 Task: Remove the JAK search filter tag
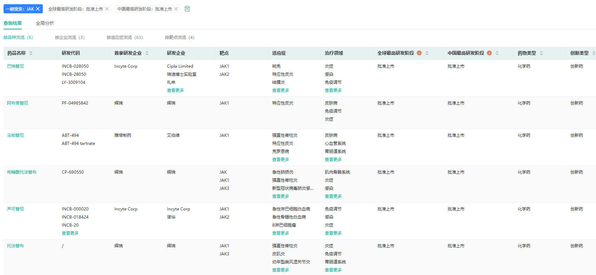click(38, 9)
